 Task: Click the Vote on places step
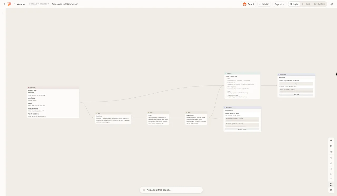point(232,87)
